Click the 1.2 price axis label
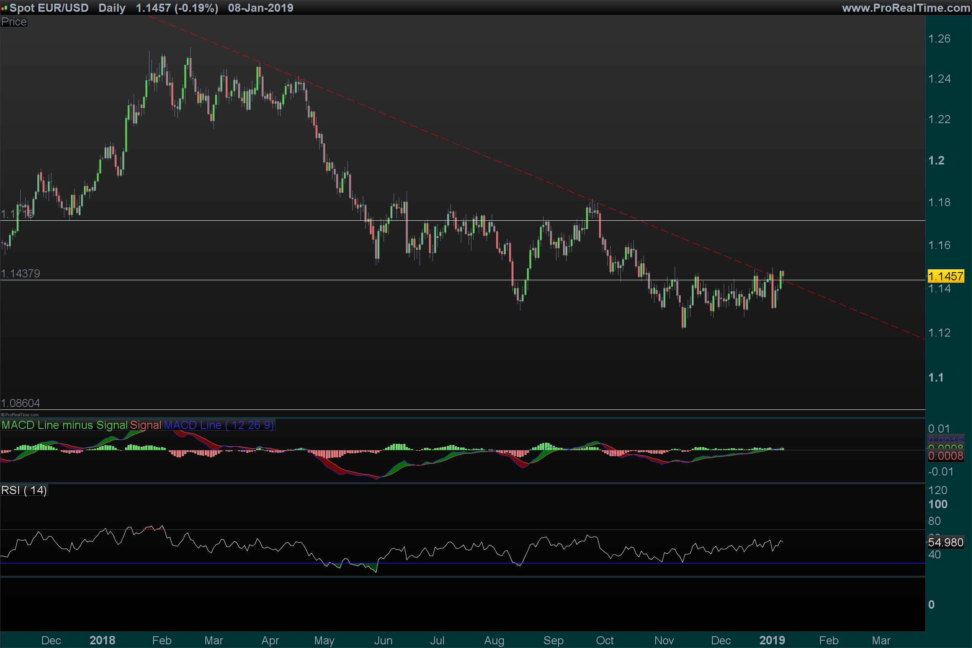This screenshot has width=972, height=648. [x=936, y=160]
